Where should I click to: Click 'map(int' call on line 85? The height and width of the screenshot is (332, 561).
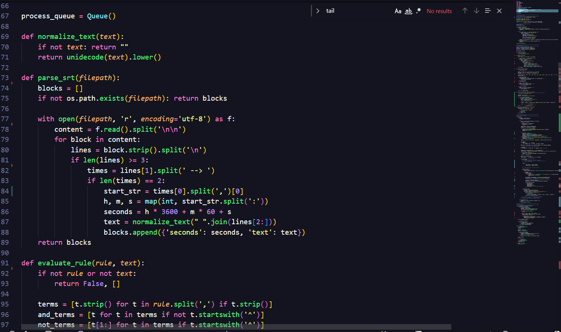pyautogui.click(x=159, y=201)
